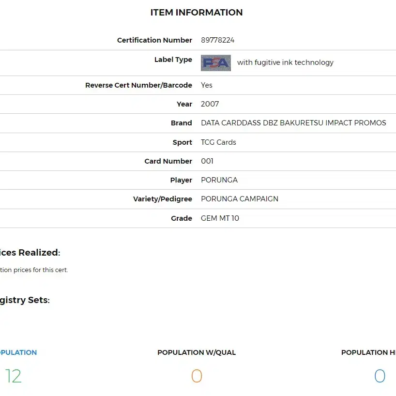Select certification number 89778224
Screen dimensions: 396x396
click(x=217, y=40)
